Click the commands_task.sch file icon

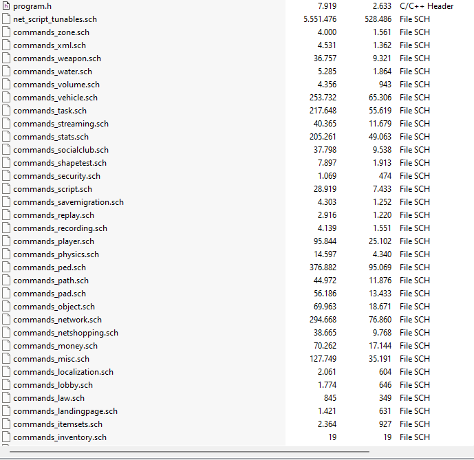coord(6,110)
